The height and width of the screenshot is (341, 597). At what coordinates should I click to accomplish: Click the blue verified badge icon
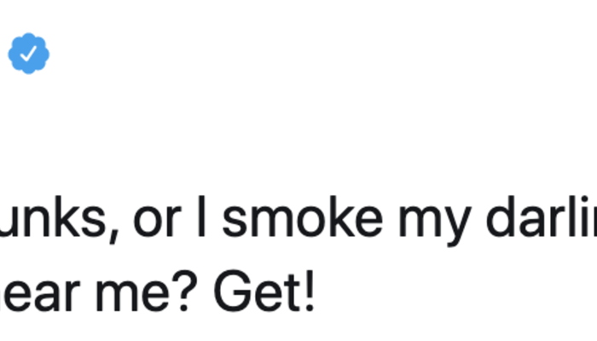pyautogui.click(x=28, y=55)
